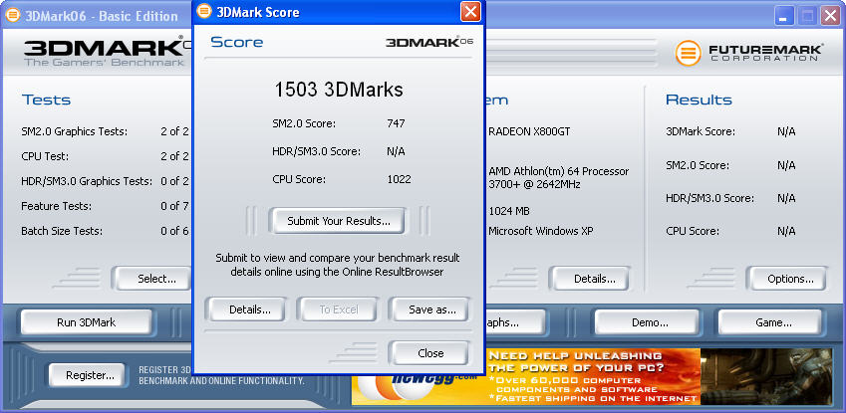Click the 3DMark Score dialog title icon

(x=204, y=11)
